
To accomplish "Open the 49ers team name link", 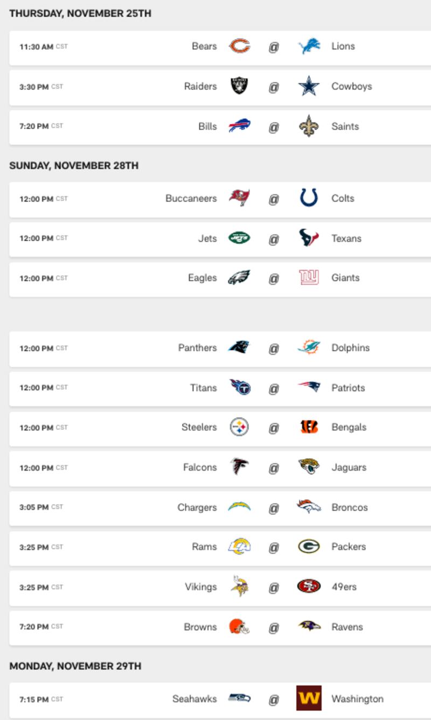I will 344,586.
